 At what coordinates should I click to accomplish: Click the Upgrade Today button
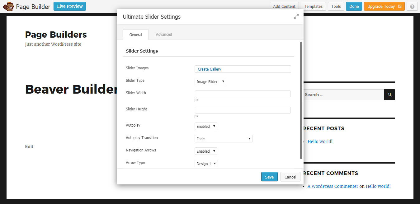tap(384, 7)
